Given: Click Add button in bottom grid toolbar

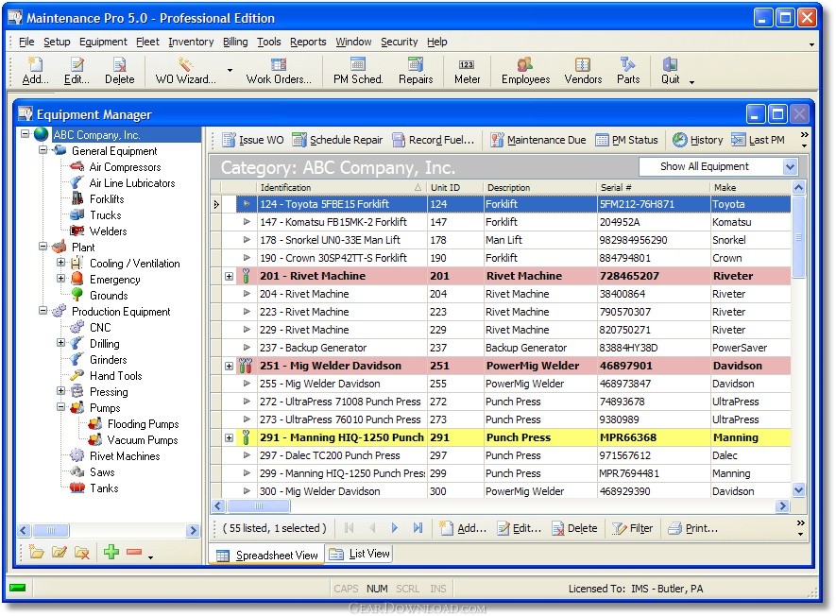Looking at the screenshot, I should pyautogui.click(x=463, y=528).
